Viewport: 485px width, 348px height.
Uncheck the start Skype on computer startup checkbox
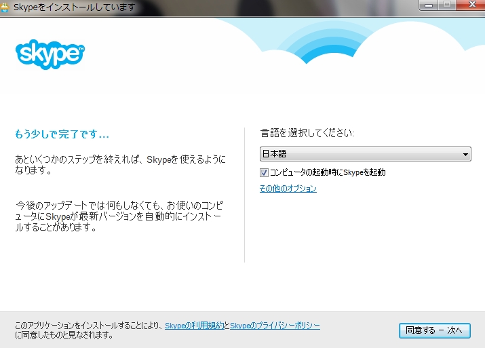click(264, 172)
